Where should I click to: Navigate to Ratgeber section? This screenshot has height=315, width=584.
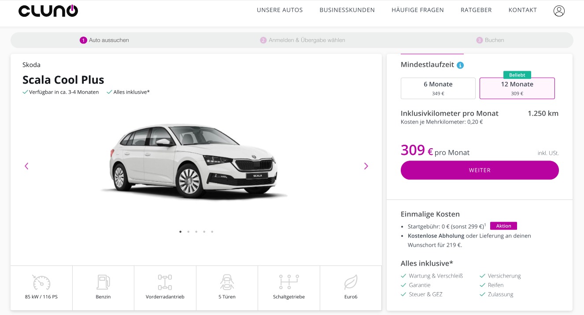[476, 10]
